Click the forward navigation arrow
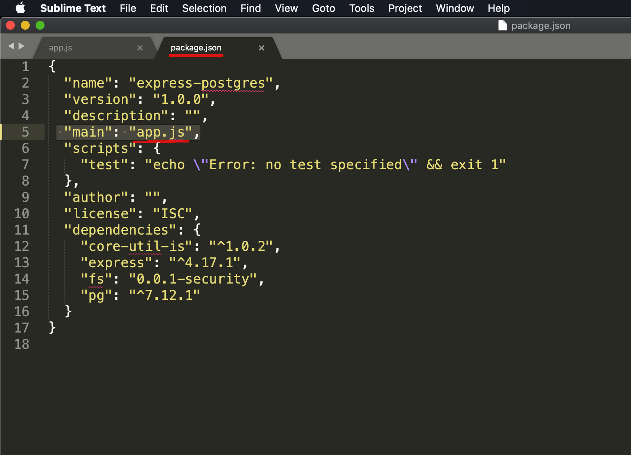 coord(22,46)
